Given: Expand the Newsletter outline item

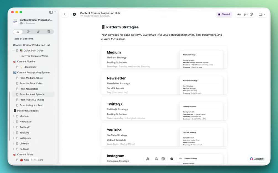Looking at the screenshot, I should coord(14,122).
